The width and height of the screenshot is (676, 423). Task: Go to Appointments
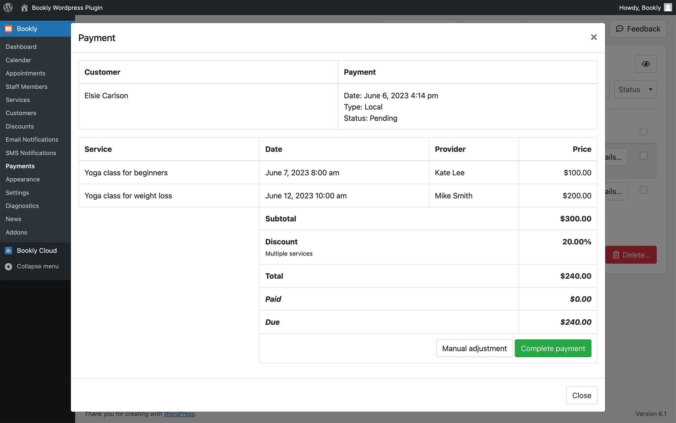[x=25, y=73]
